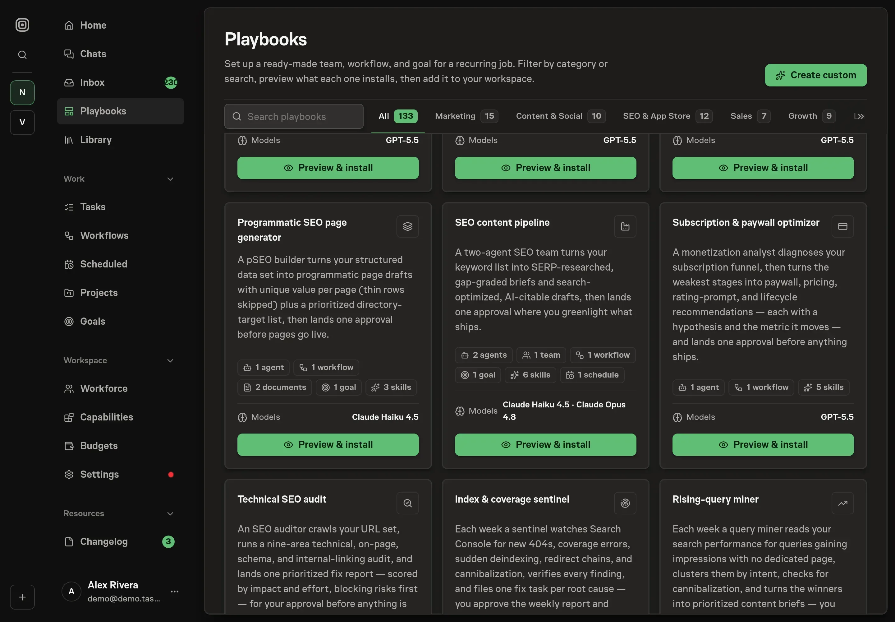Click the All tab count badge 133
895x622 pixels.
(x=406, y=116)
